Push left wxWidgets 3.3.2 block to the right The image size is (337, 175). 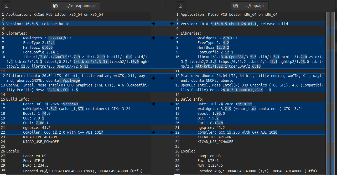click(x=153, y=38)
